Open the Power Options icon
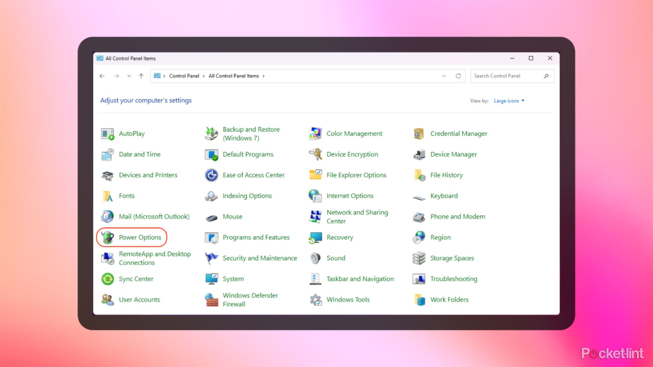This screenshot has width=653, height=367. tap(108, 237)
